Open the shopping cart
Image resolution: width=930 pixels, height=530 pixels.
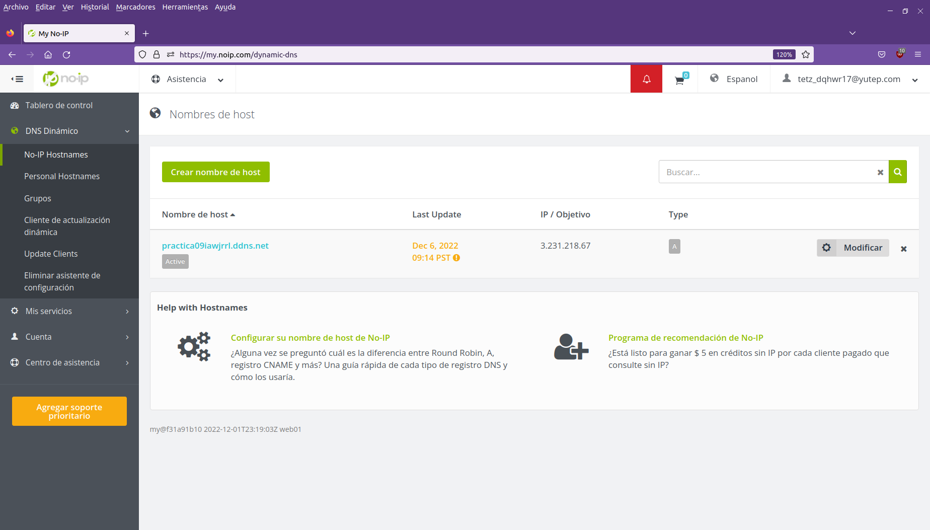pyautogui.click(x=680, y=79)
